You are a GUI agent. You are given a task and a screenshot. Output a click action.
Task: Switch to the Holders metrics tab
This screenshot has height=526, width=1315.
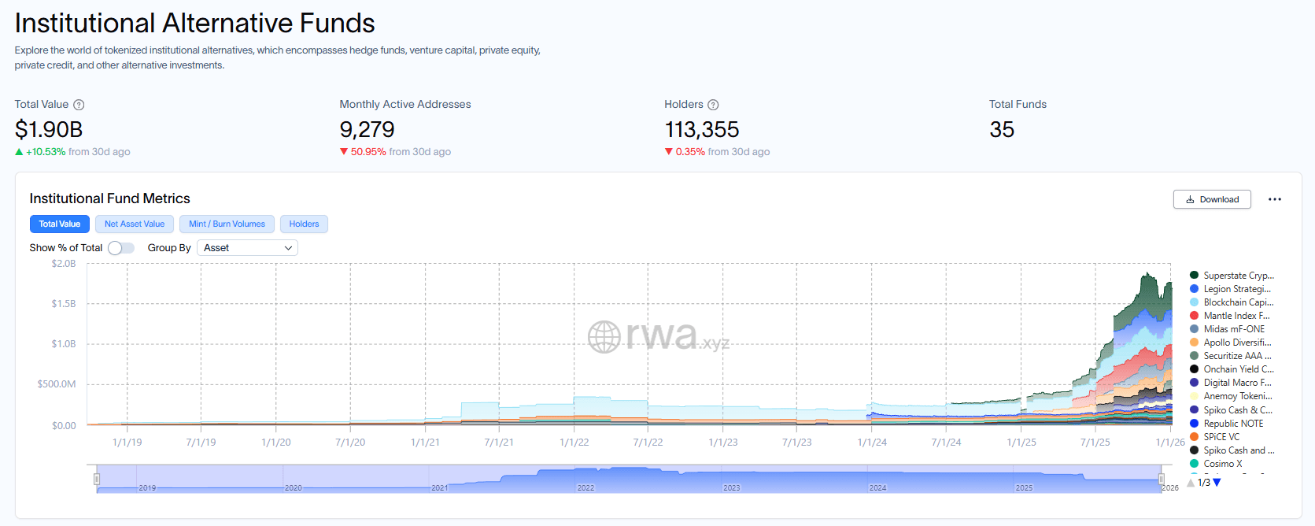coord(304,224)
